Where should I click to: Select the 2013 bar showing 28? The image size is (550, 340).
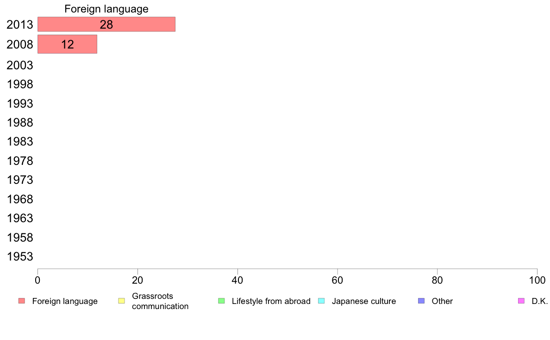(x=106, y=24)
